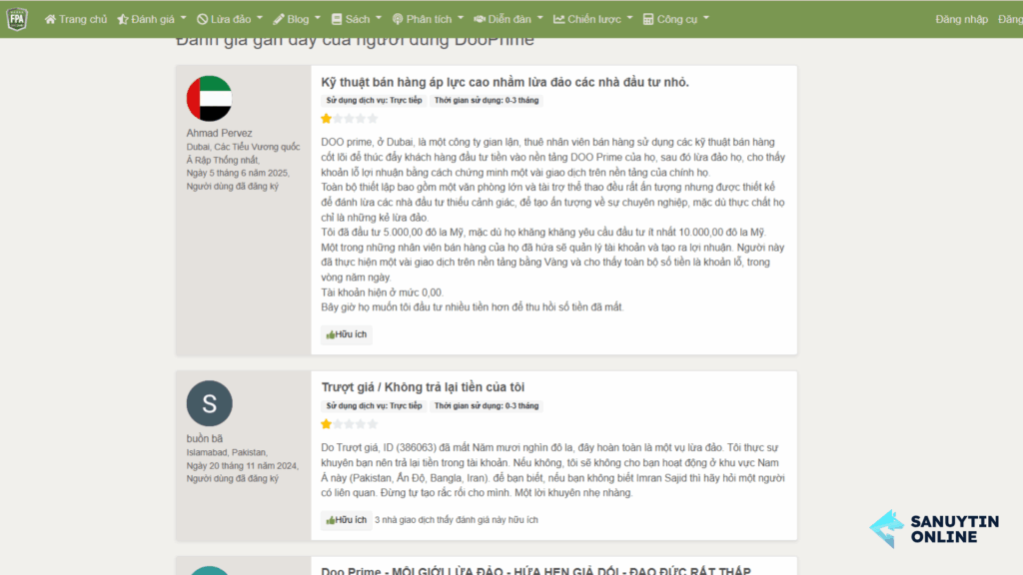Expand the Chiến lược dropdown arrow

(x=629, y=18)
